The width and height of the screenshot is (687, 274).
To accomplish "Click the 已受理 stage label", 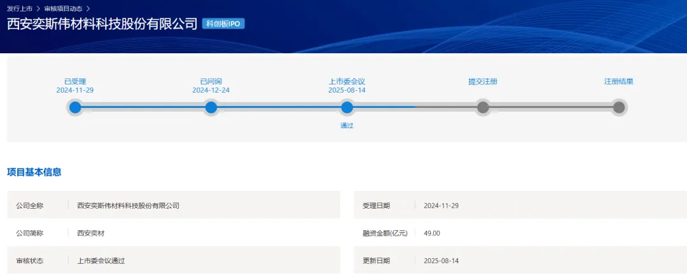I will [75, 81].
